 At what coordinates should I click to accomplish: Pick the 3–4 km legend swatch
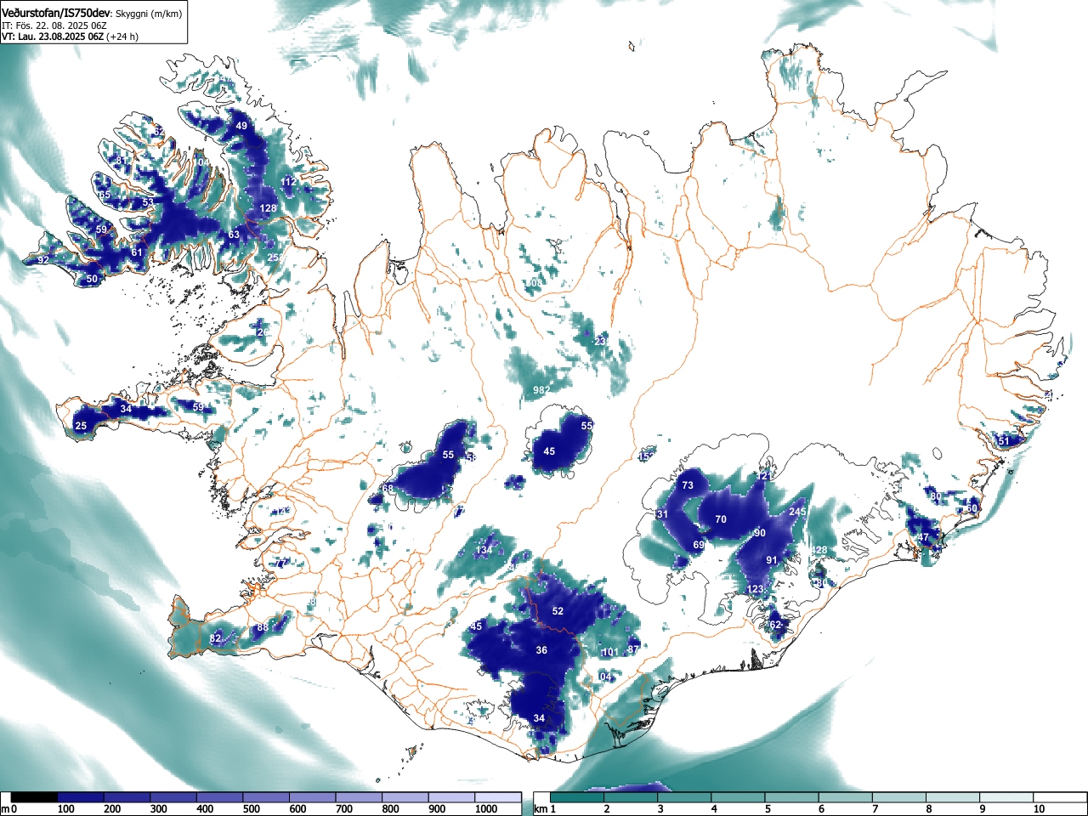pyautogui.click(x=686, y=797)
